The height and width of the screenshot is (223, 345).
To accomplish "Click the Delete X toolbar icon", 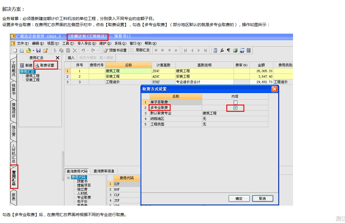I will click(75, 50).
